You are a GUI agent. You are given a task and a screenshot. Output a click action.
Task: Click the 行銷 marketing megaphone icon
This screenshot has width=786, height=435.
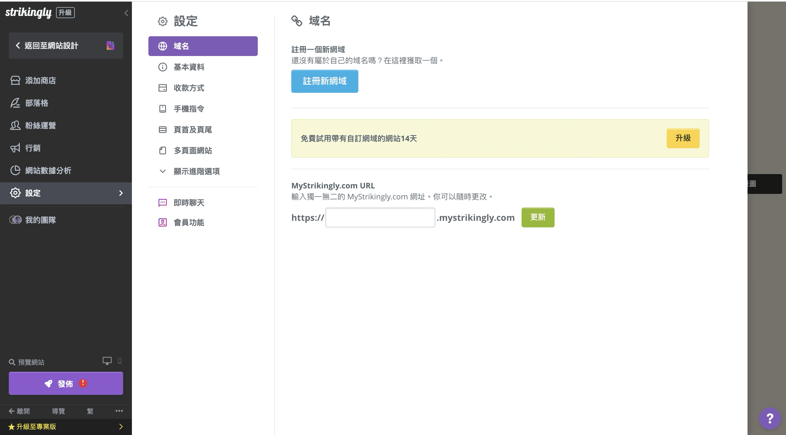point(15,148)
